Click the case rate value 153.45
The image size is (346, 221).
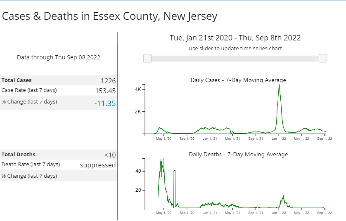point(106,91)
